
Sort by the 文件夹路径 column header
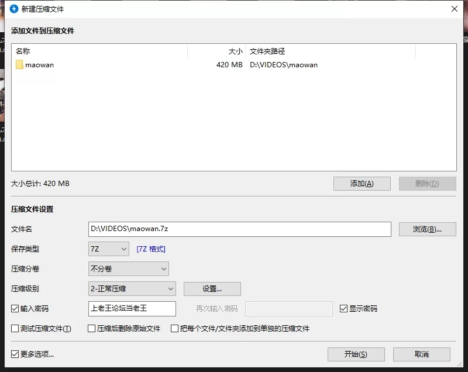coord(331,51)
